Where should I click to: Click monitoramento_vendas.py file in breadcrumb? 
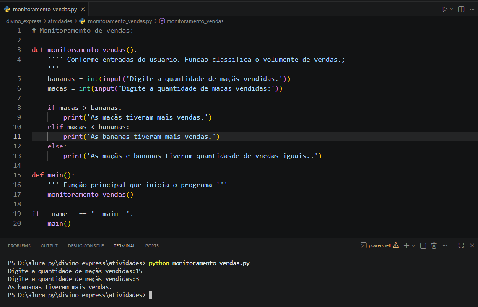coord(120,21)
